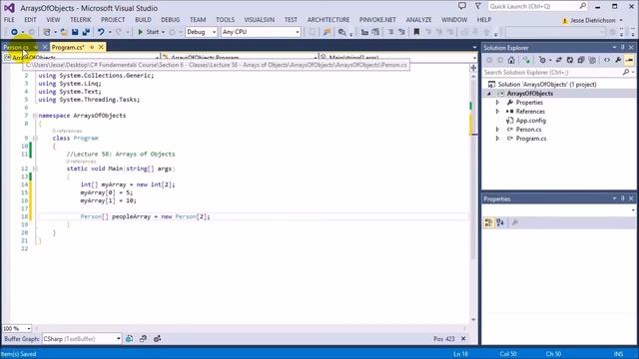Click the New Project toolbar icon
Screen dimensions: 639x359
pyautogui.click(x=47, y=32)
